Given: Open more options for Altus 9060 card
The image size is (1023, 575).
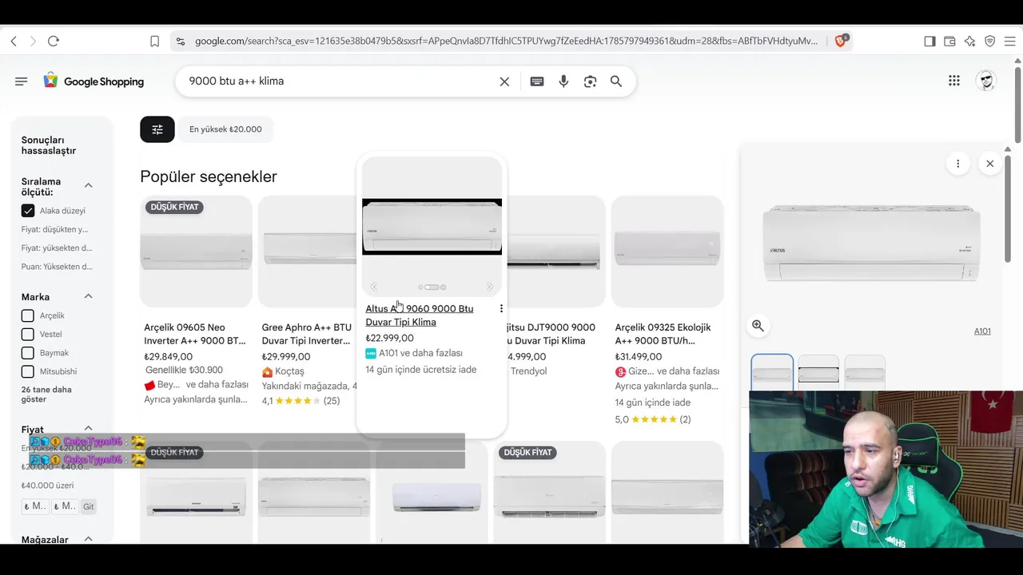Looking at the screenshot, I should pos(501,308).
